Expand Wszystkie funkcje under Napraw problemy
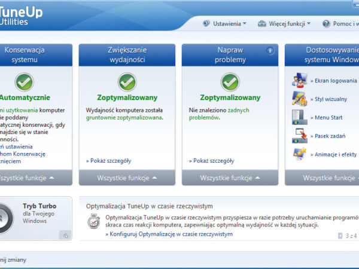This screenshot has width=359, height=269. tap(230, 178)
